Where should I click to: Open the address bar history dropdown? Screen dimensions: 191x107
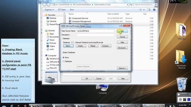127,5
